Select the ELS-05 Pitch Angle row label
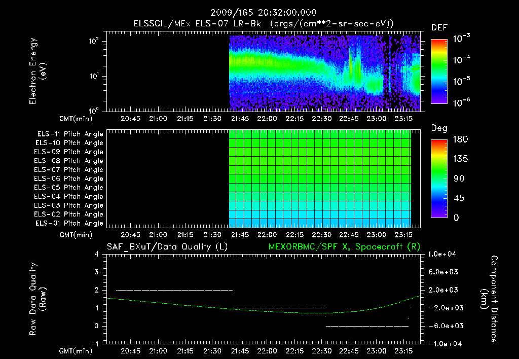Image resolution: width=519 pixels, height=359 pixels. (69, 188)
